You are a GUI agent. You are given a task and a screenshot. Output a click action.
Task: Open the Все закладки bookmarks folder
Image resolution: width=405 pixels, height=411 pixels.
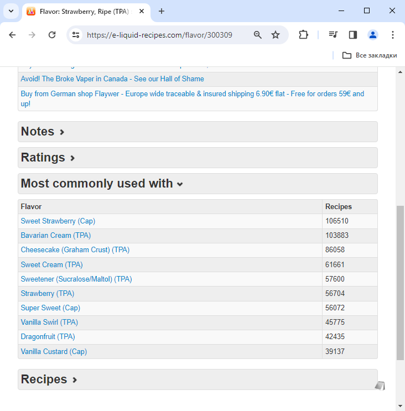(370, 55)
